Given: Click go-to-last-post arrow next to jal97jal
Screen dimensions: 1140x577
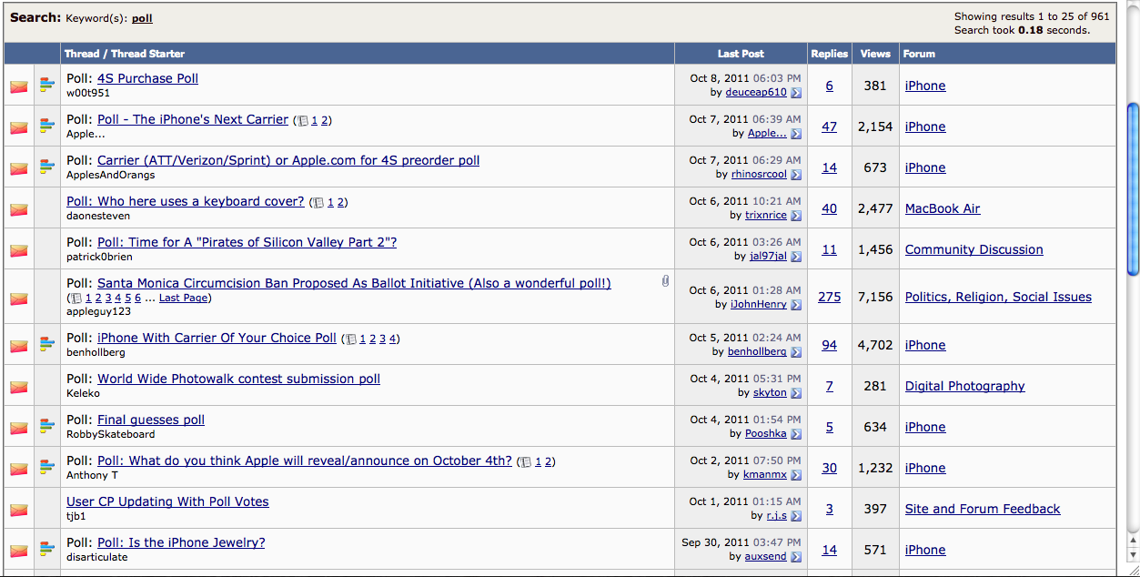Looking at the screenshot, I should pos(796,257).
